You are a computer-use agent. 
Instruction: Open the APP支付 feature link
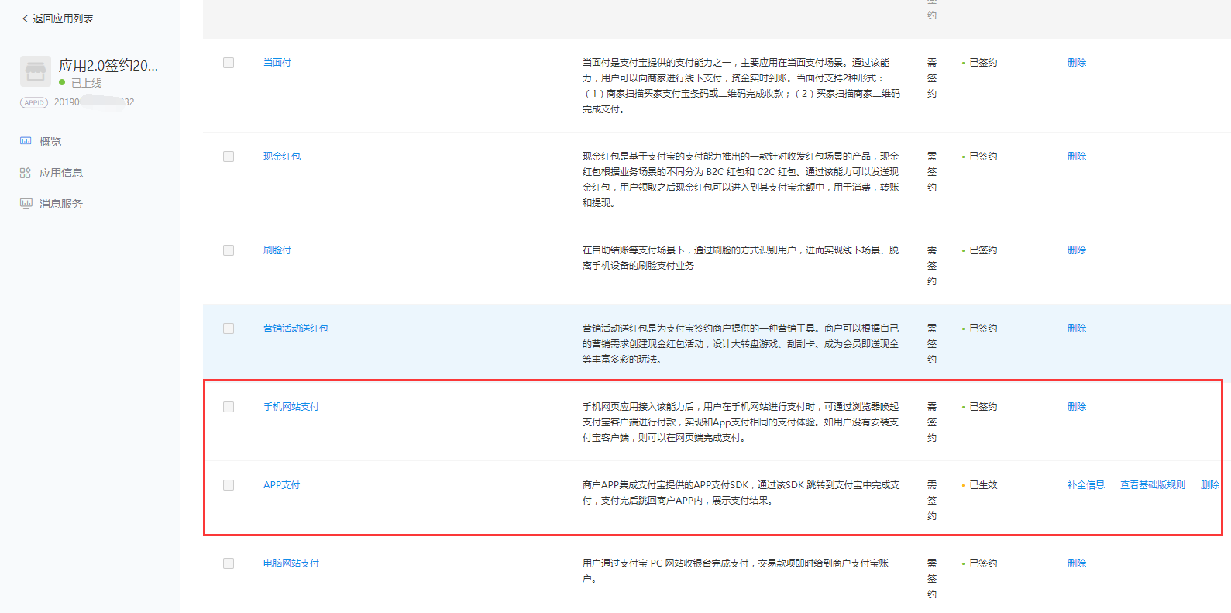(282, 485)
